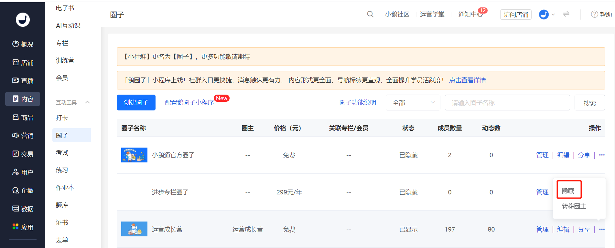Select 表单 in interactive tools
The width and height of the screenshot is (615, 248).
[x=62, y=240]
